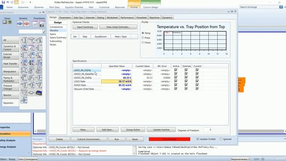Toggle Active checkbox for LVGO_PA_Dt(Pa)
The height and width of the screenshot is (161, 286).
click(x=176, y=70)
